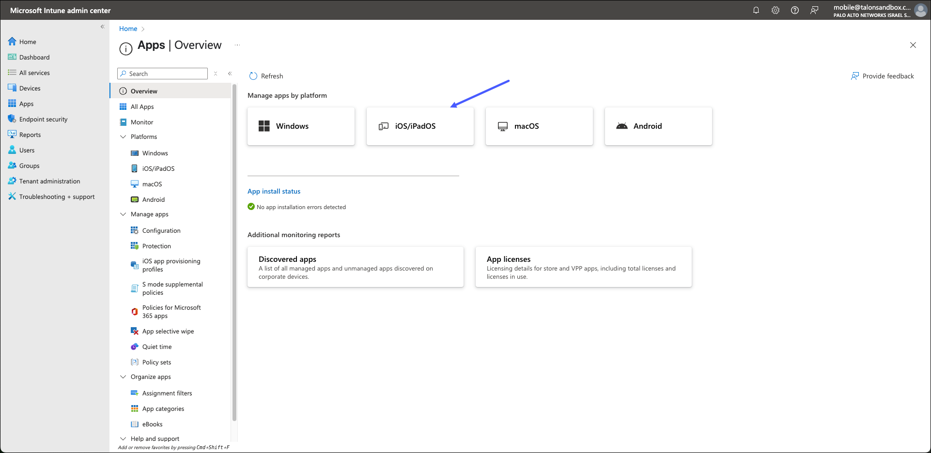Collapse the Organize apps section

(x=123, y=377)
